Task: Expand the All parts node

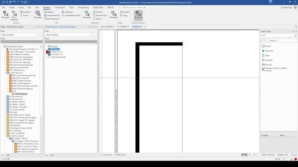Action: coord(47,46)
